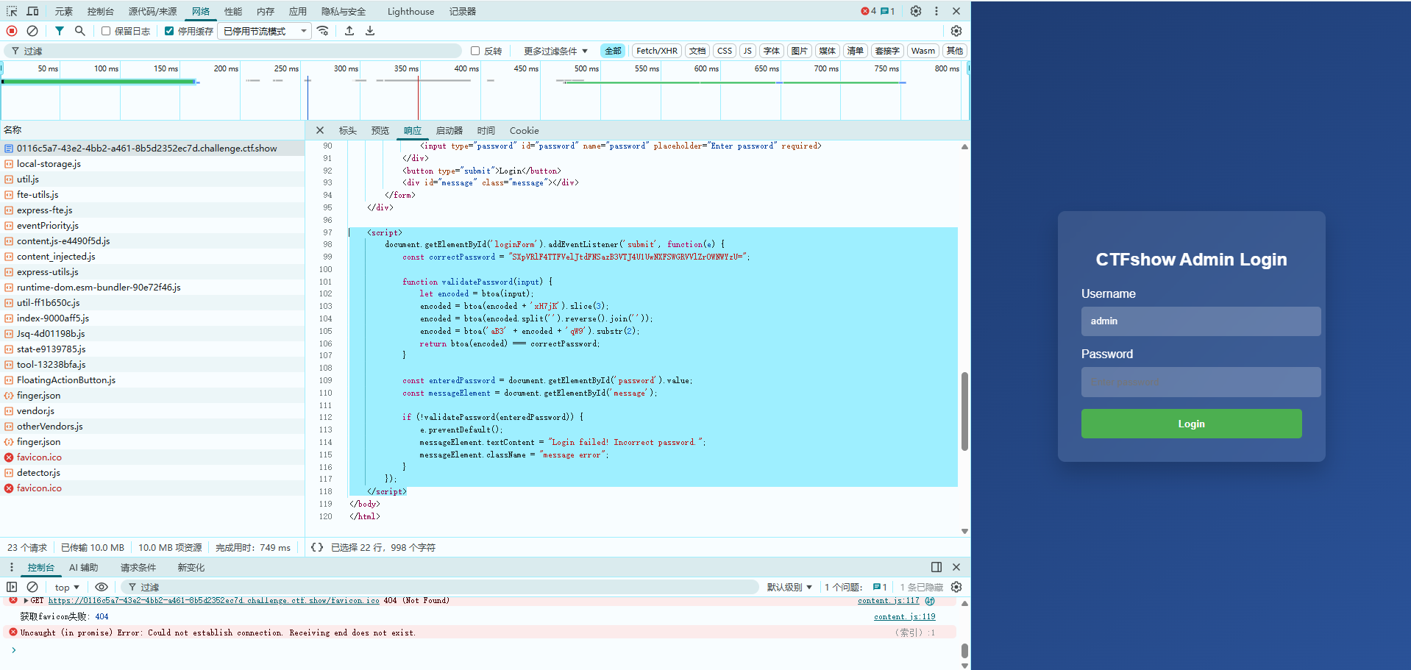
Task: Click the Password input field
Action: [1201, 382]
